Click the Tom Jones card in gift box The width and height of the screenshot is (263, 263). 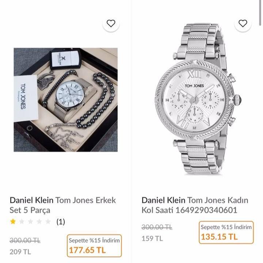click(26, 98)
